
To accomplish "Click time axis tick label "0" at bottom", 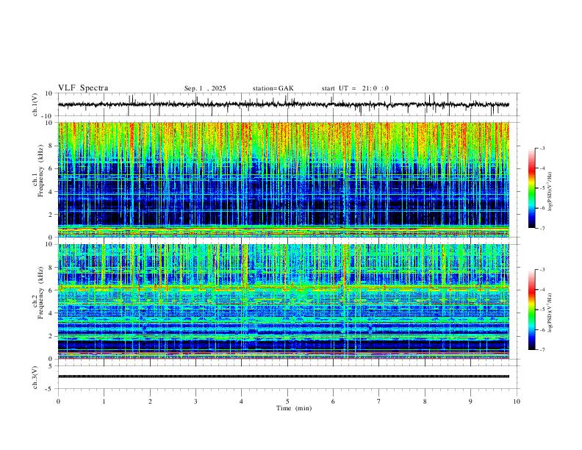I will [x=58, y=401].
